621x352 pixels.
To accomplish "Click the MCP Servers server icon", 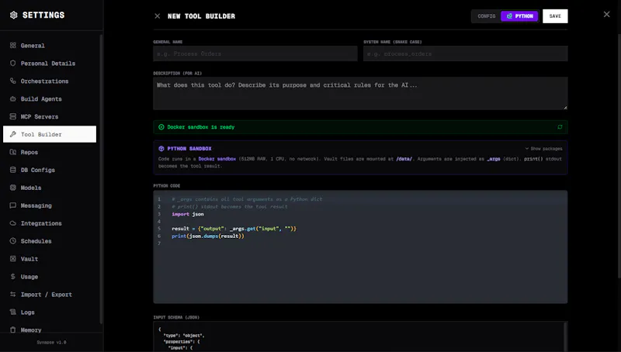I will [13, 116].
